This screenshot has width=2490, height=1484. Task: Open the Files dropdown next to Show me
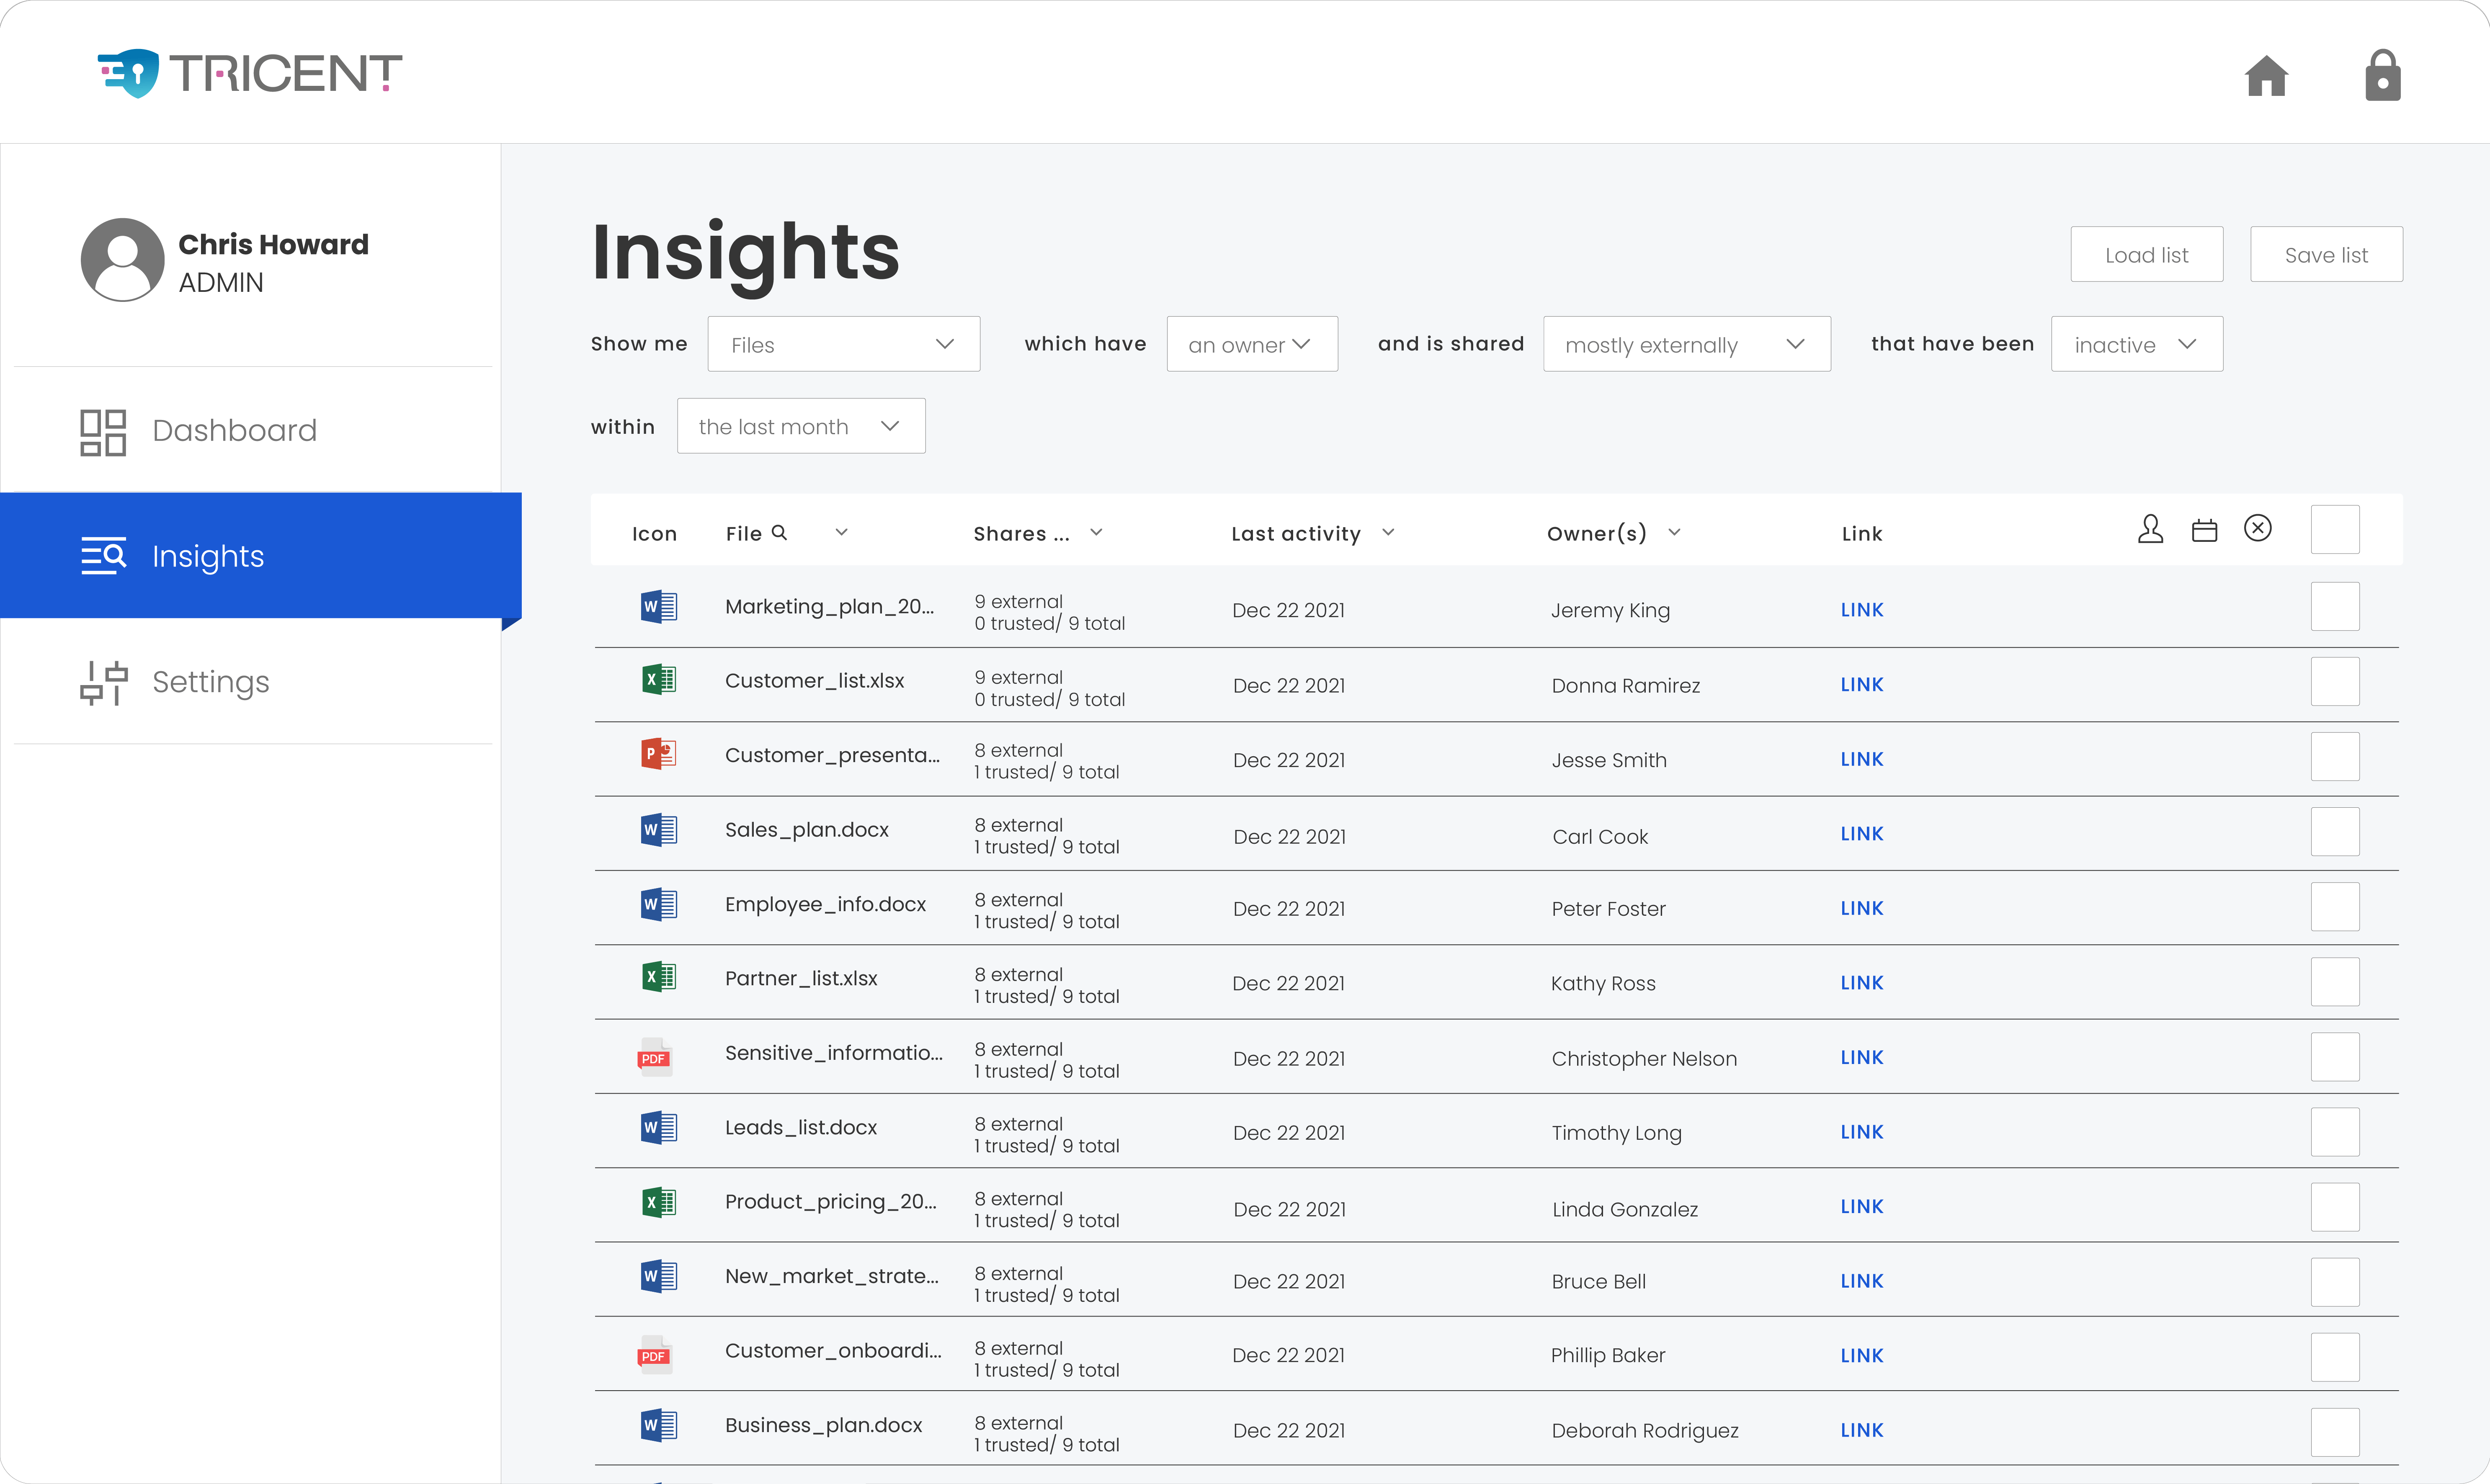tap(843, 344)
